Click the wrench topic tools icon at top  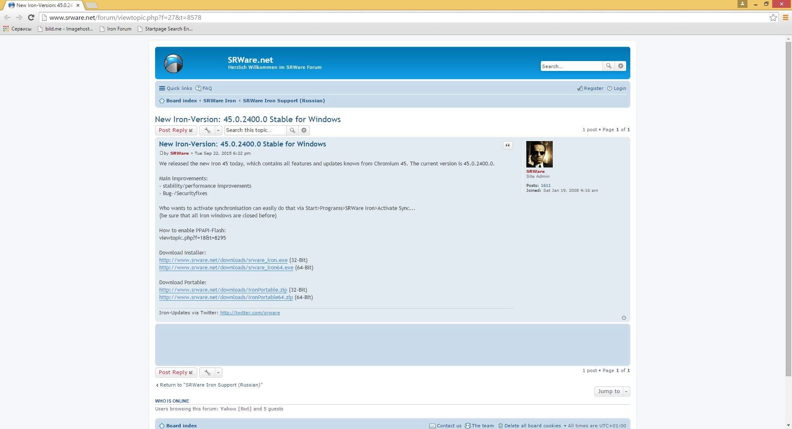pyautogui.click(x=207, y=130)
